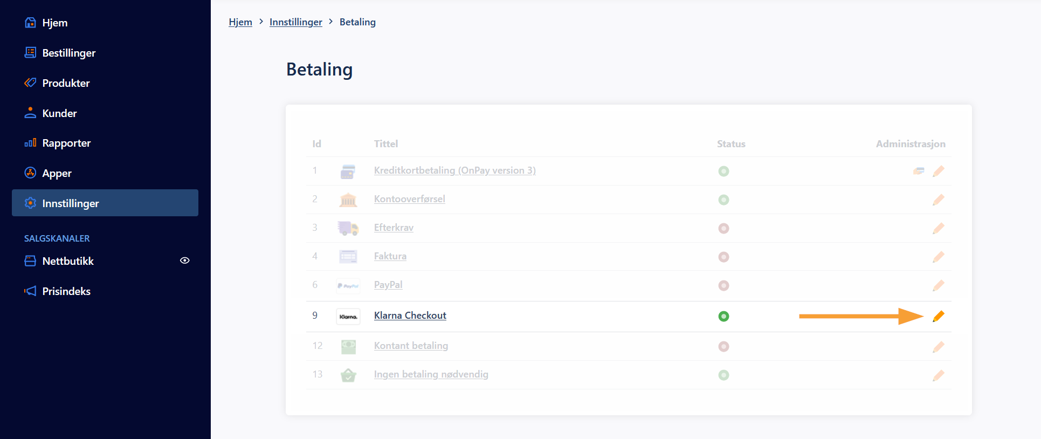Screen dimensions: 1041x439
Task: Click card settings icon for Kreditkortbetaling row
Action: click(x=919, y=171)
